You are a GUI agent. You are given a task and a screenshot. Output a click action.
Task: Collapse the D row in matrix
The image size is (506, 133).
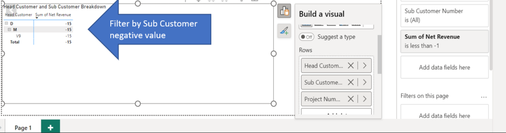coord(6,24)
